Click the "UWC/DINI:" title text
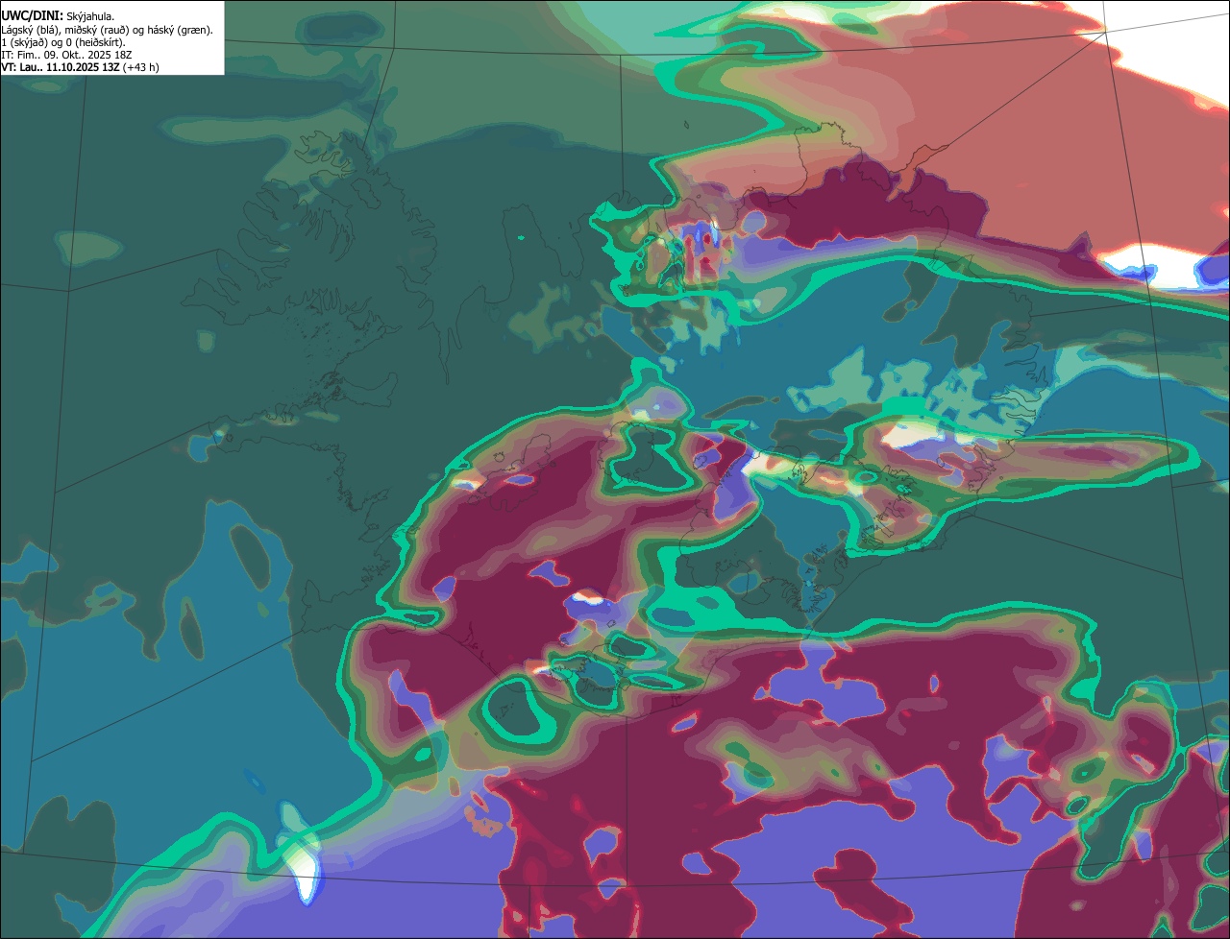Image resolution: width=1230 pixels, height=939 pixels. pyautogui.click(x=32, y=16)
